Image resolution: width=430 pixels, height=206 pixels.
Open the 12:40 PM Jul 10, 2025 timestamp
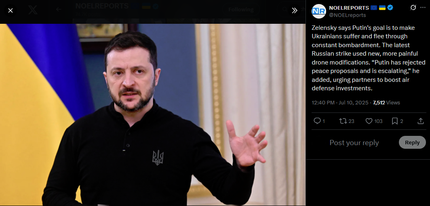pyautogui.click(x=340, y=102)
